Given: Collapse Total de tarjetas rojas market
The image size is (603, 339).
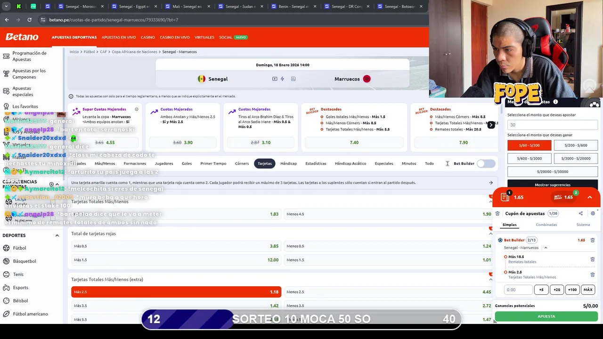Looking at the screenshot, I should pyautogui.click(x=490, y=234).
